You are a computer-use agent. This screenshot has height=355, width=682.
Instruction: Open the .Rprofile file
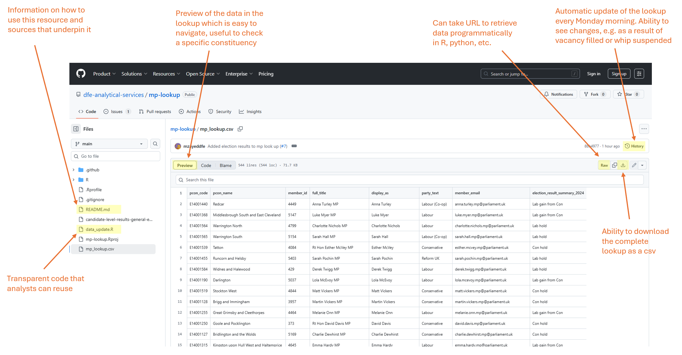[x=94, y=190]
